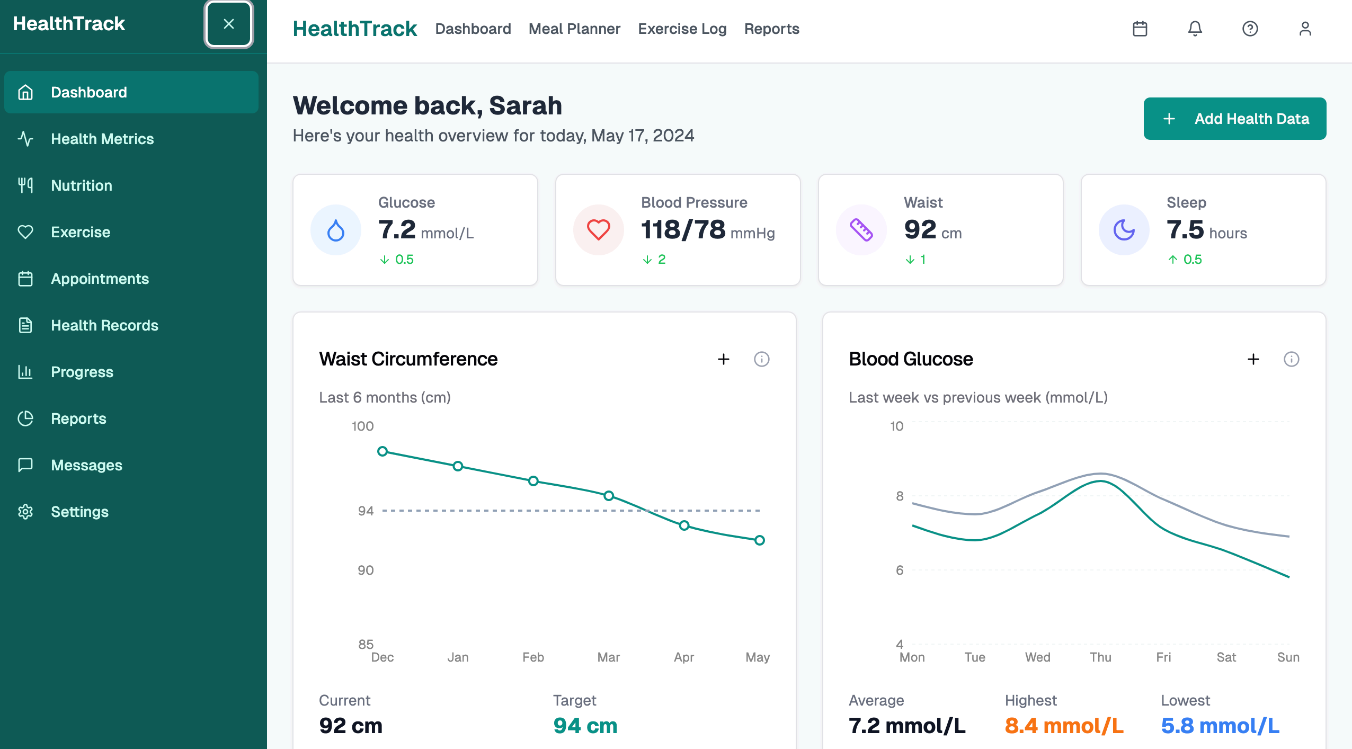Open Reports in top navigation
The image size is (1352, 749).
(771, 29)
